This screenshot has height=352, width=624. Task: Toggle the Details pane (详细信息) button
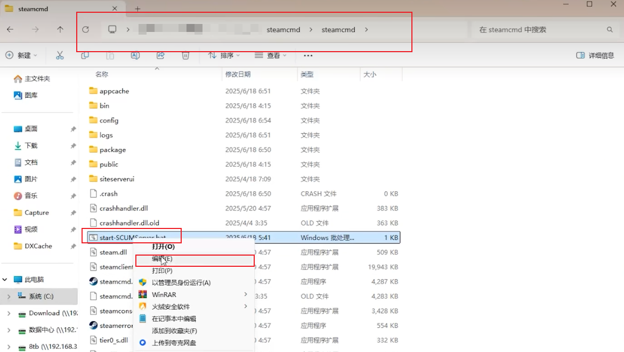pyautogui.click(x=595, y=55)
